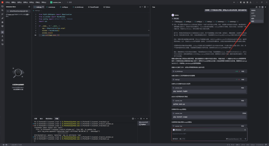
Task: Toggle primary sidebar layout icon in title bar
Action: coord(241,2)
